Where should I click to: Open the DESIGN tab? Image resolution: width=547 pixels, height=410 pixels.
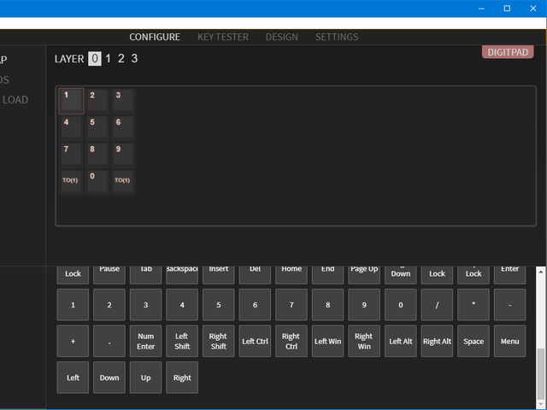(282, 37)
